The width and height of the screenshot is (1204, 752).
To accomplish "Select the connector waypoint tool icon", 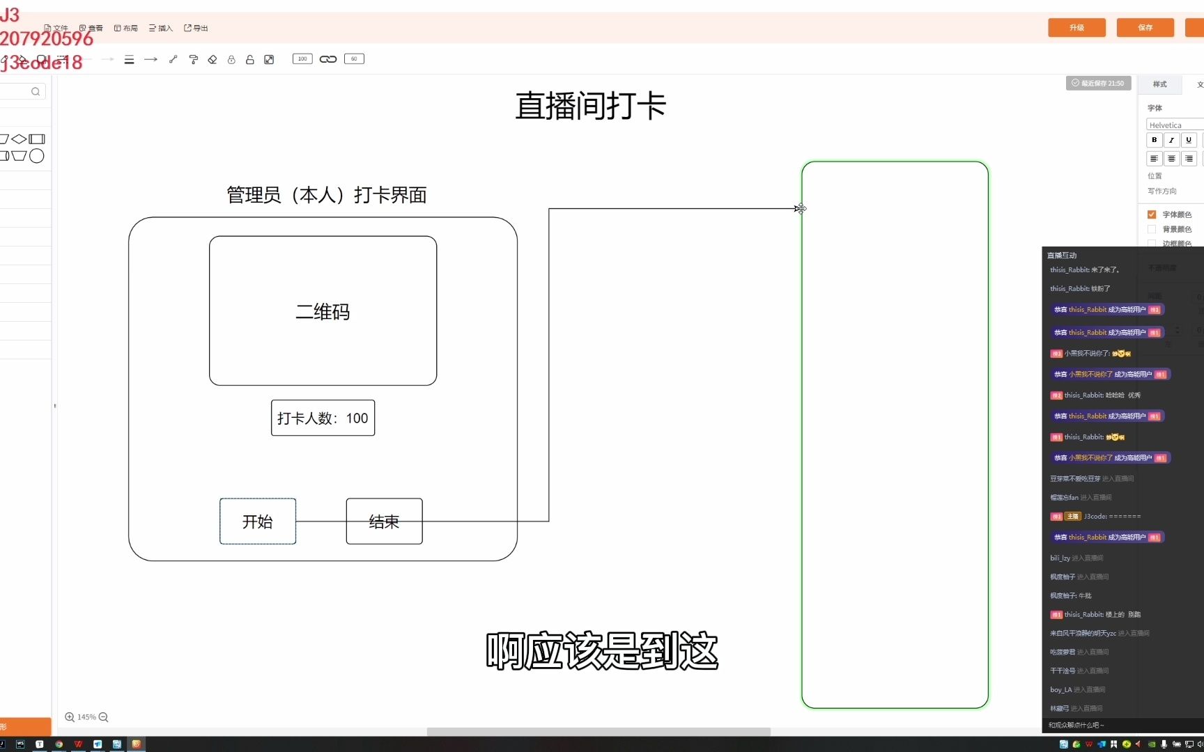I will point(173,60).
